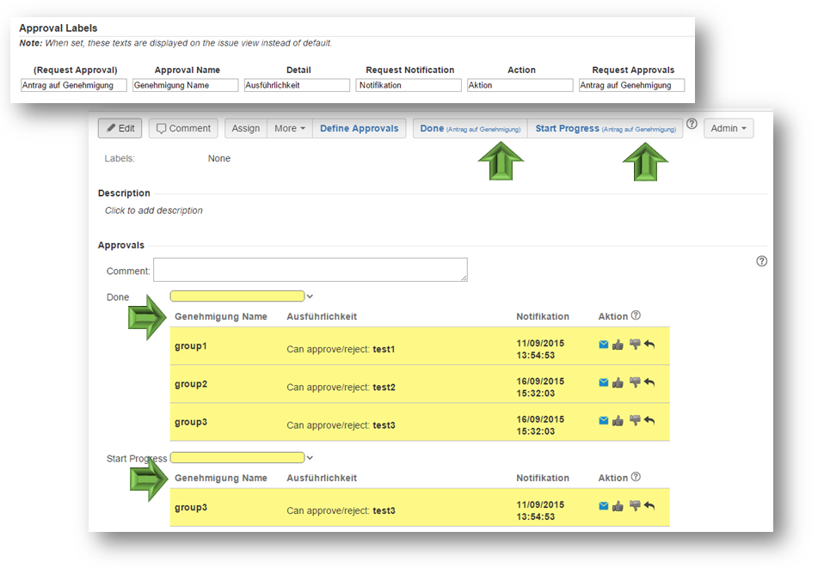Screen dimensions: 824x568
Task: Reset group2 approval with the undo arrow
Action: (x=649, y=382)
